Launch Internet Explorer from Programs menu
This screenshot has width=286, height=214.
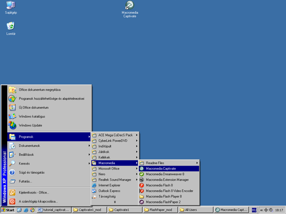click(115, 185)
